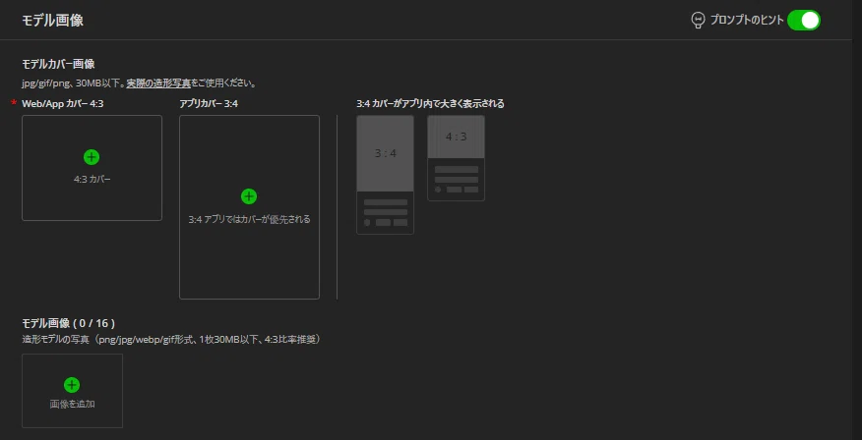Open the 実際の造形写真 link
This screenshot has width=862, height=440.
click(158, 83)
